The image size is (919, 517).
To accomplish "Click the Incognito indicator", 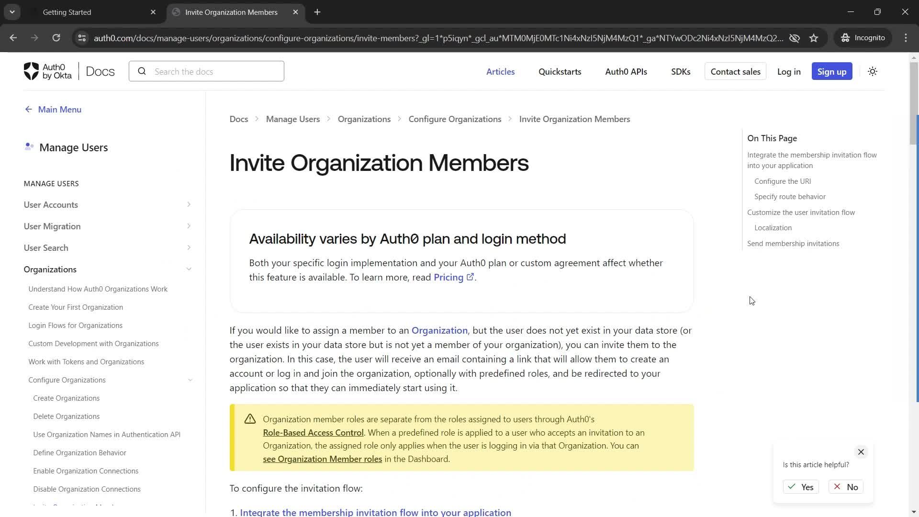I will [863, 38].
